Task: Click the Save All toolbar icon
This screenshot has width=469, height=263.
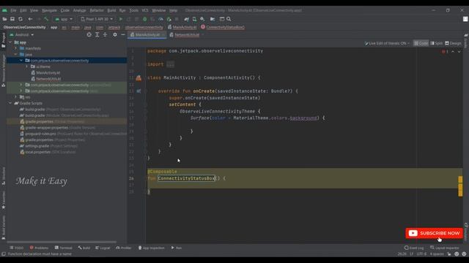Action: [x=12, y=19]
